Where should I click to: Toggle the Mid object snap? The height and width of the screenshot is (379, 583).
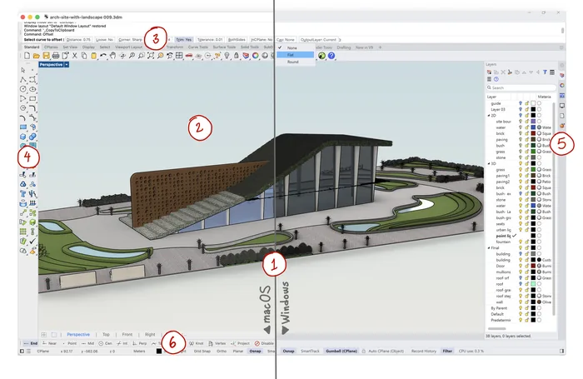(x=87, y=343)
